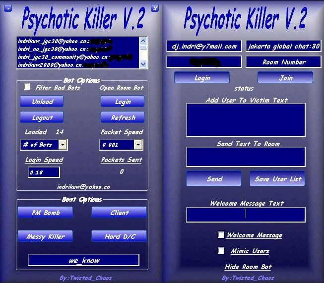This screenshot has width=324, height=283.
Task: Click Login in Bot Options
Action: [123, 101]
